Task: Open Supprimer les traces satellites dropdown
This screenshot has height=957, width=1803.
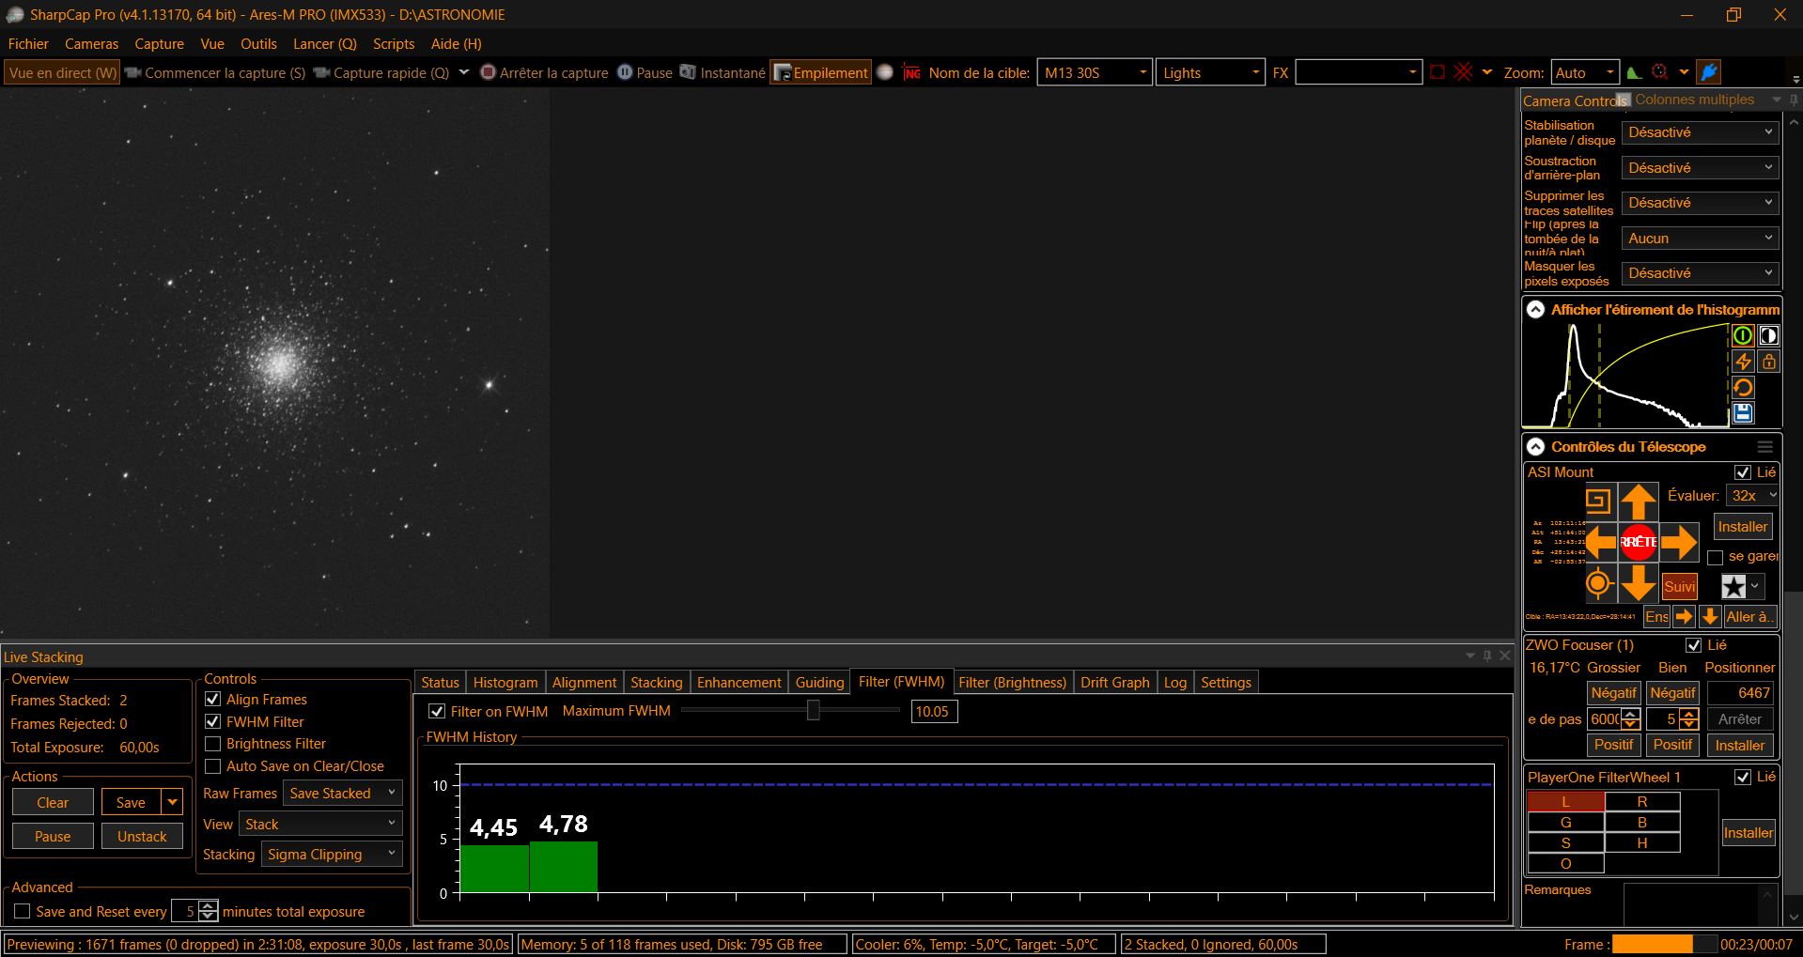Action: click(1701, 203)
